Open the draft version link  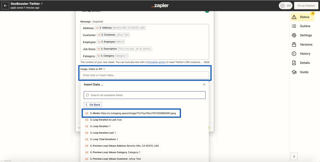pyautogui.click(x=13, y=8)
